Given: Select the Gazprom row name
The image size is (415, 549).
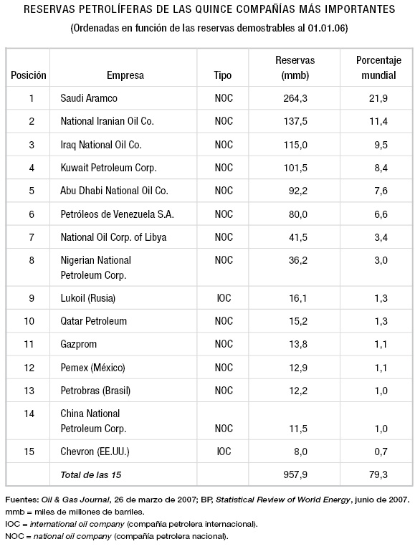Looking at the screenshot, I should coord(78,344).
